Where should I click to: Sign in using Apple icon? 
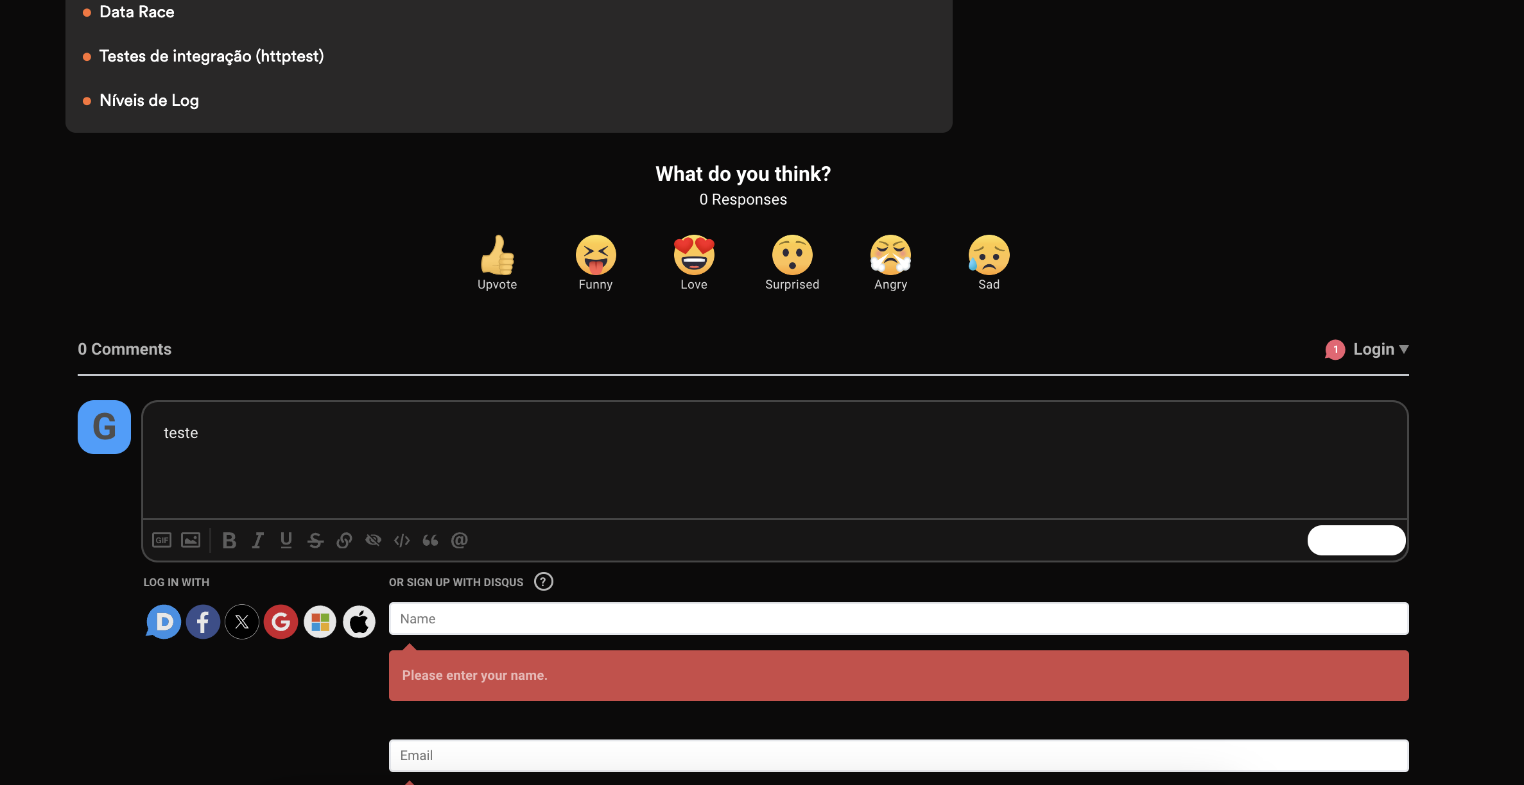click(x=359, y=621)
